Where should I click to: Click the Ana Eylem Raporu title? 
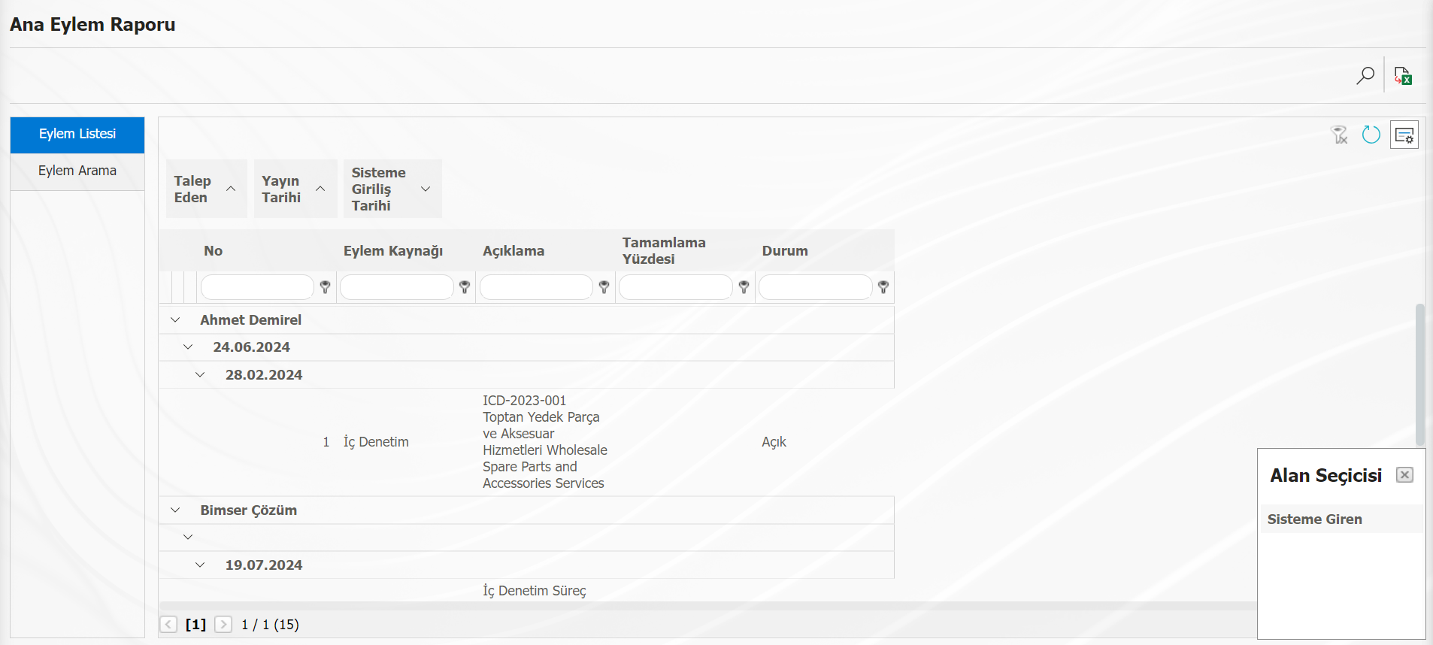click(x=92, y=25)
